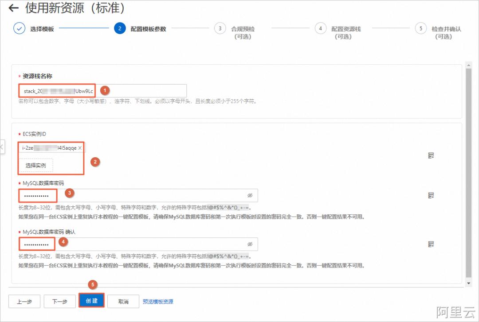Click the parameter icon beside ECS实例ID field
479x322 pixels.
pyautogui.click(x=431, y=155)
